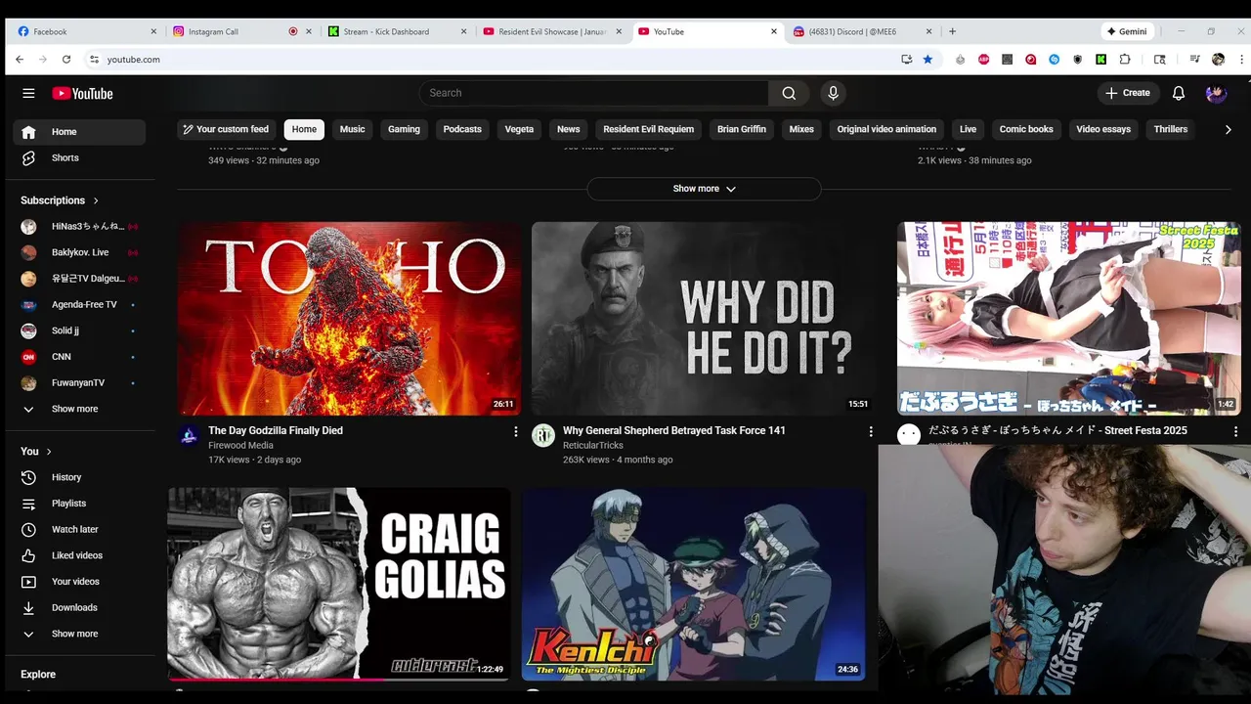Open The Day Godzilla Finally Died thumbnail
Screen dimensions: 1251x704
point(350,319)
